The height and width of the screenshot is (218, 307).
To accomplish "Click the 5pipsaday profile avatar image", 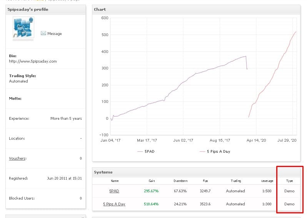I will (x=23, y=27).
